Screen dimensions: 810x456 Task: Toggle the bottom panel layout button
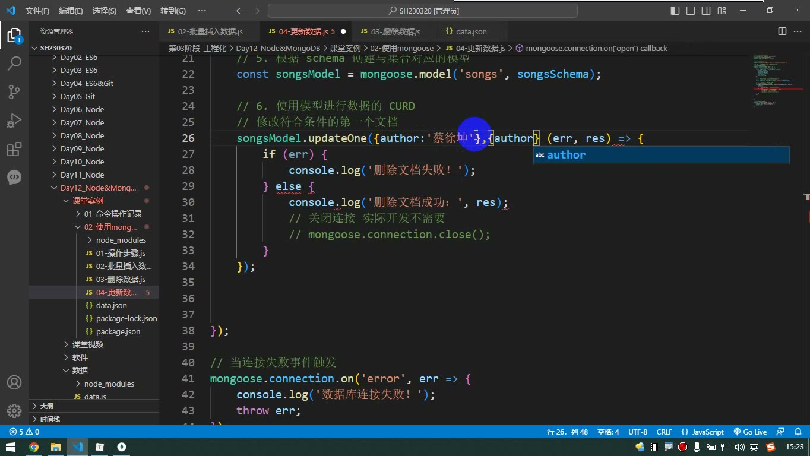pos(691,11)
